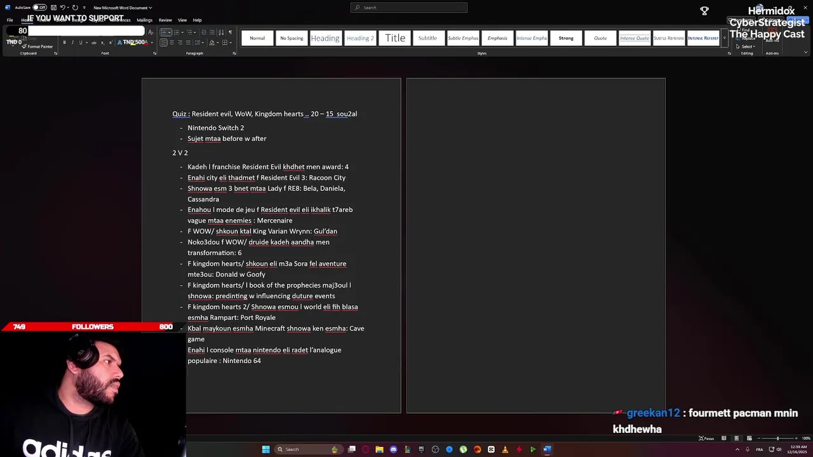Sort the selected text alphabetically
813x457 pixels.
click(221, 32)
